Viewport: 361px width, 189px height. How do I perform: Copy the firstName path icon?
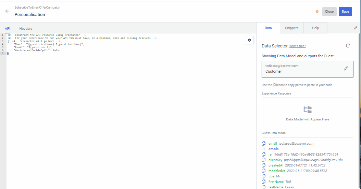click(x=264, y=182)
